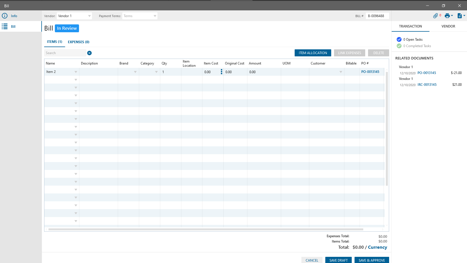Viewport: 467px width, 263px height.
Task: Click the Amount cell of Item 2
Action: pyautogui.click(x=264, y=72)
